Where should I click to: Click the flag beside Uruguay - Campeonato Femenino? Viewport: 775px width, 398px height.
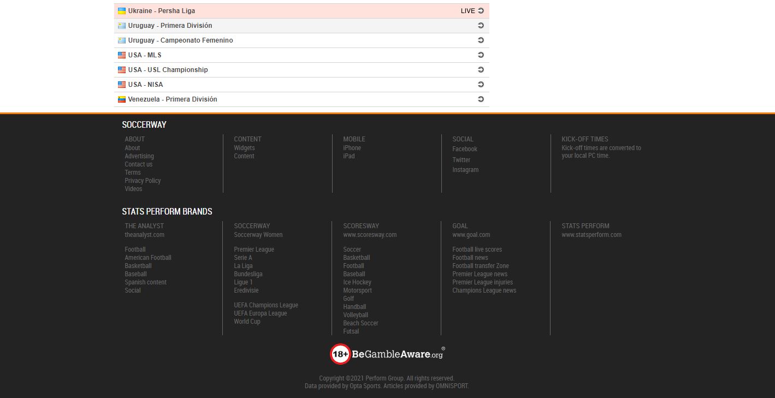[x=122, y=40]
